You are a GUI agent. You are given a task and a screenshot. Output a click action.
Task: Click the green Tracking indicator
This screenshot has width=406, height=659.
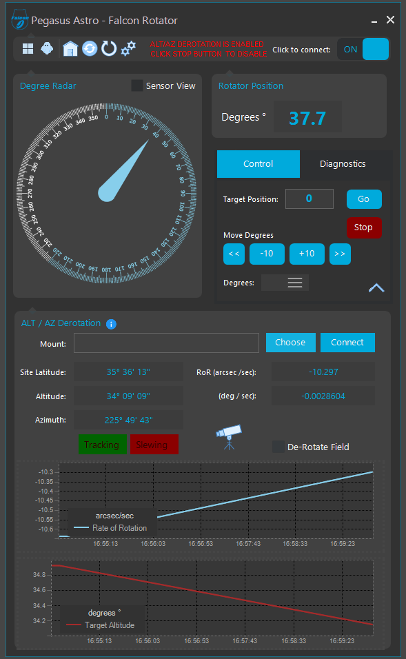pos(103,444)
